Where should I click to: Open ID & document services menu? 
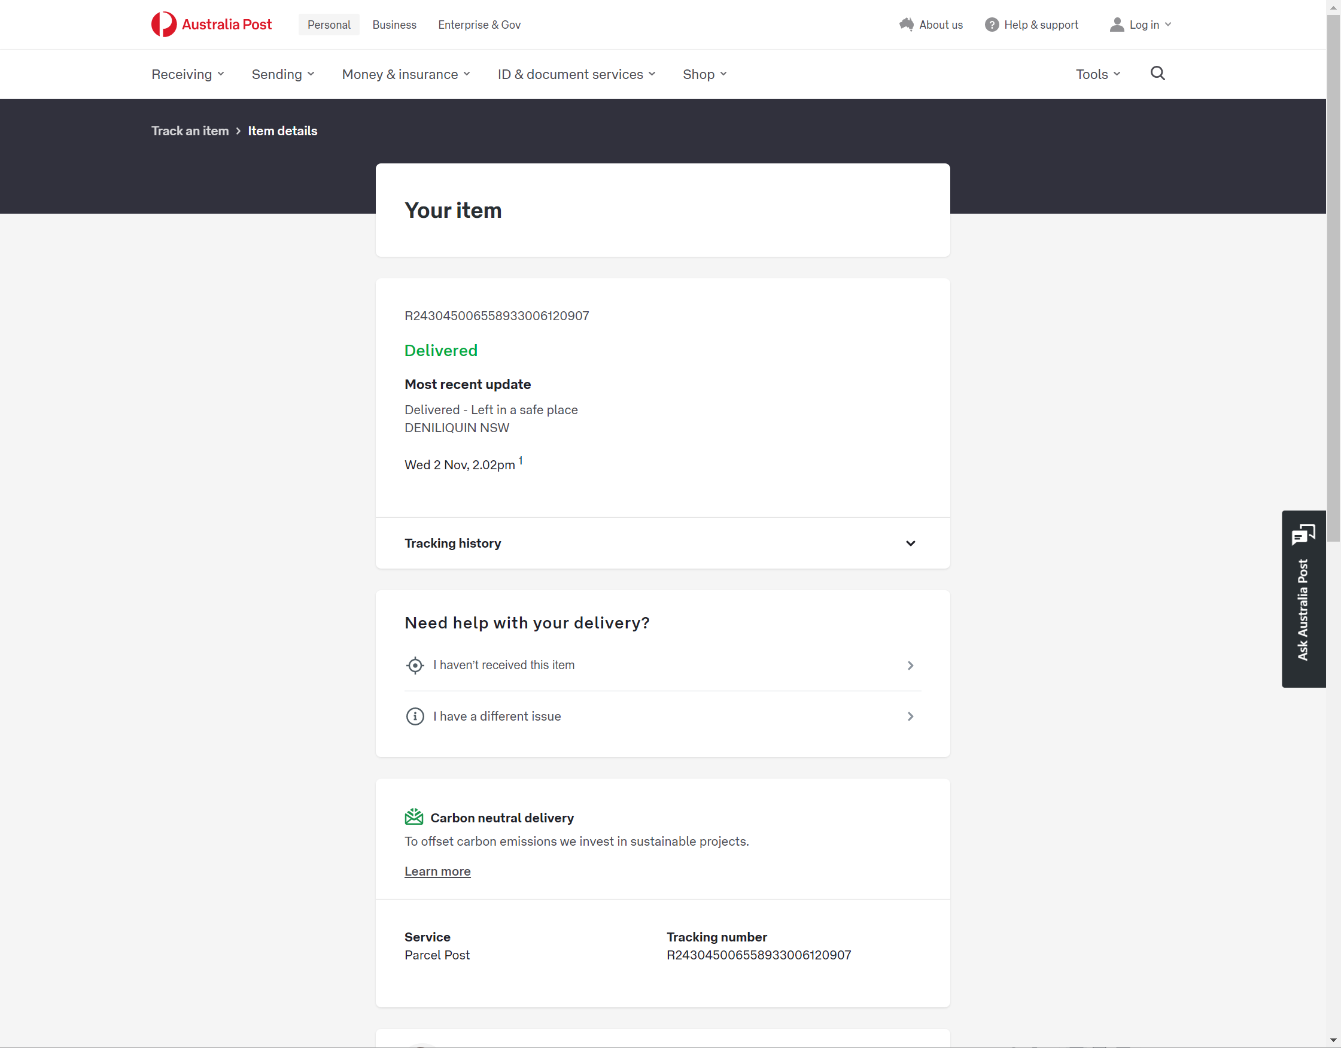pos(576,74)
